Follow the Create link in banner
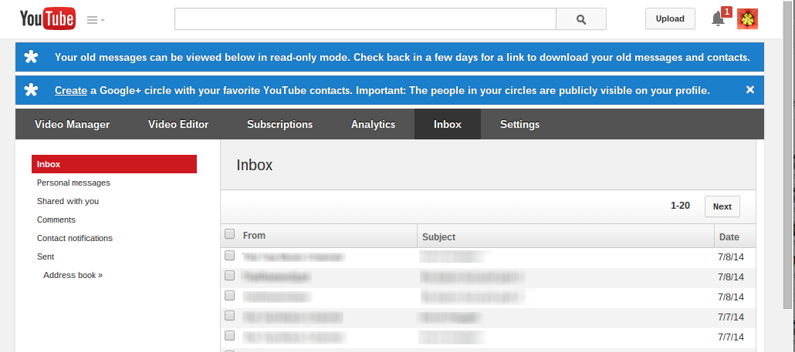 click(70, 91)
